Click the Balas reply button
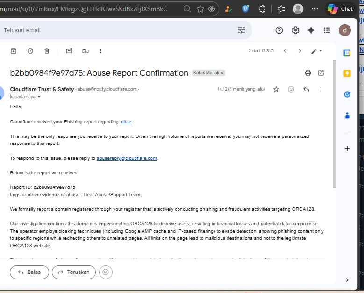The height and width of the screenshot is (293, 364). point(29,272)
